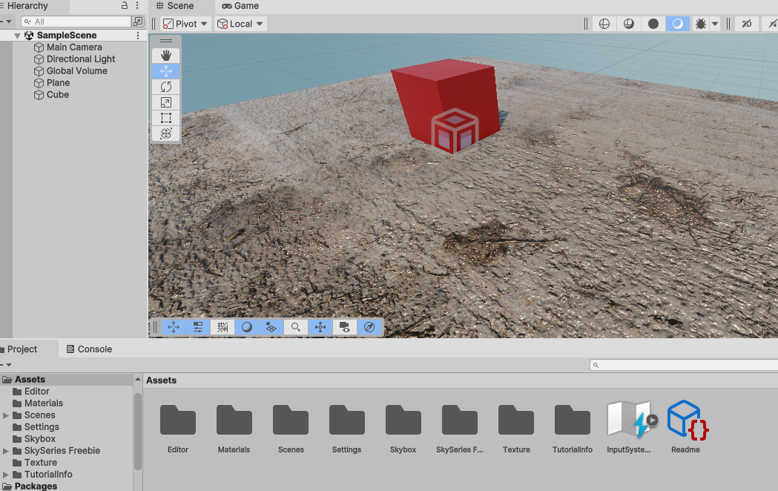Select the Texture folder thumbnail
Screen dimensions: 778x491
(x=516, y=420)
